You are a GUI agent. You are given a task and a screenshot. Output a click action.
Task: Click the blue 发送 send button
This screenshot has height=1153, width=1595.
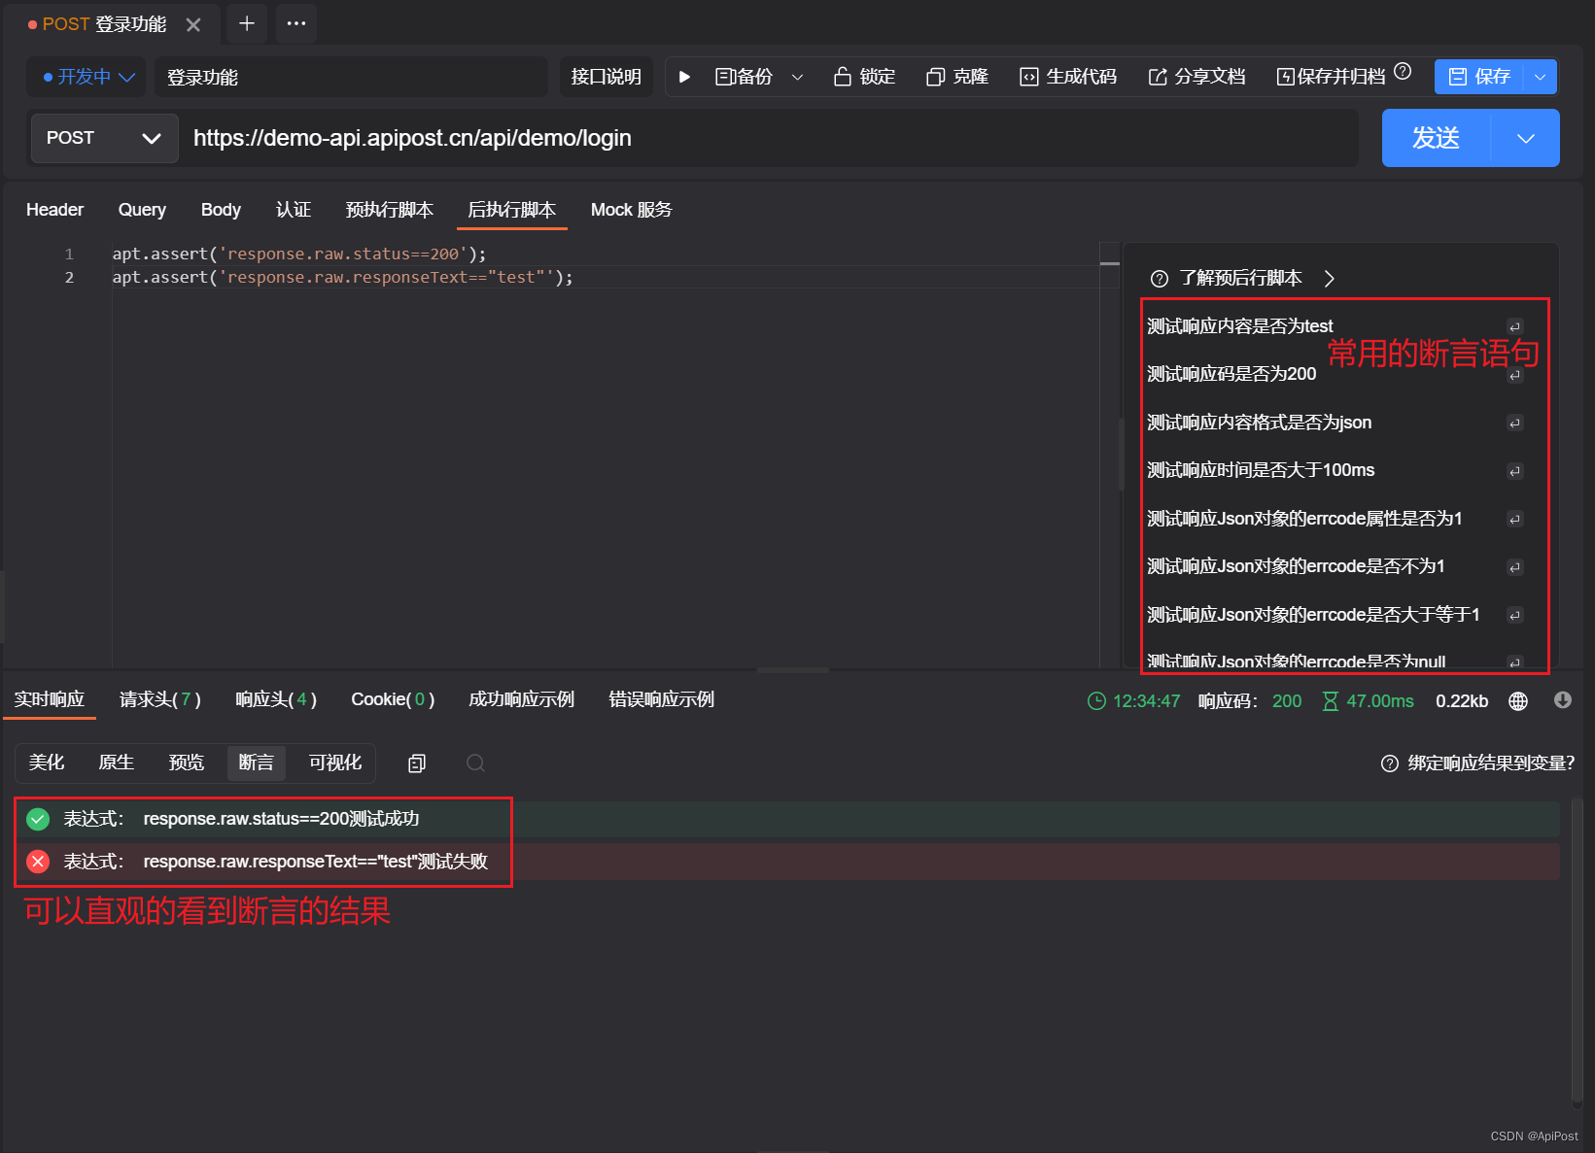point(1436,138)
